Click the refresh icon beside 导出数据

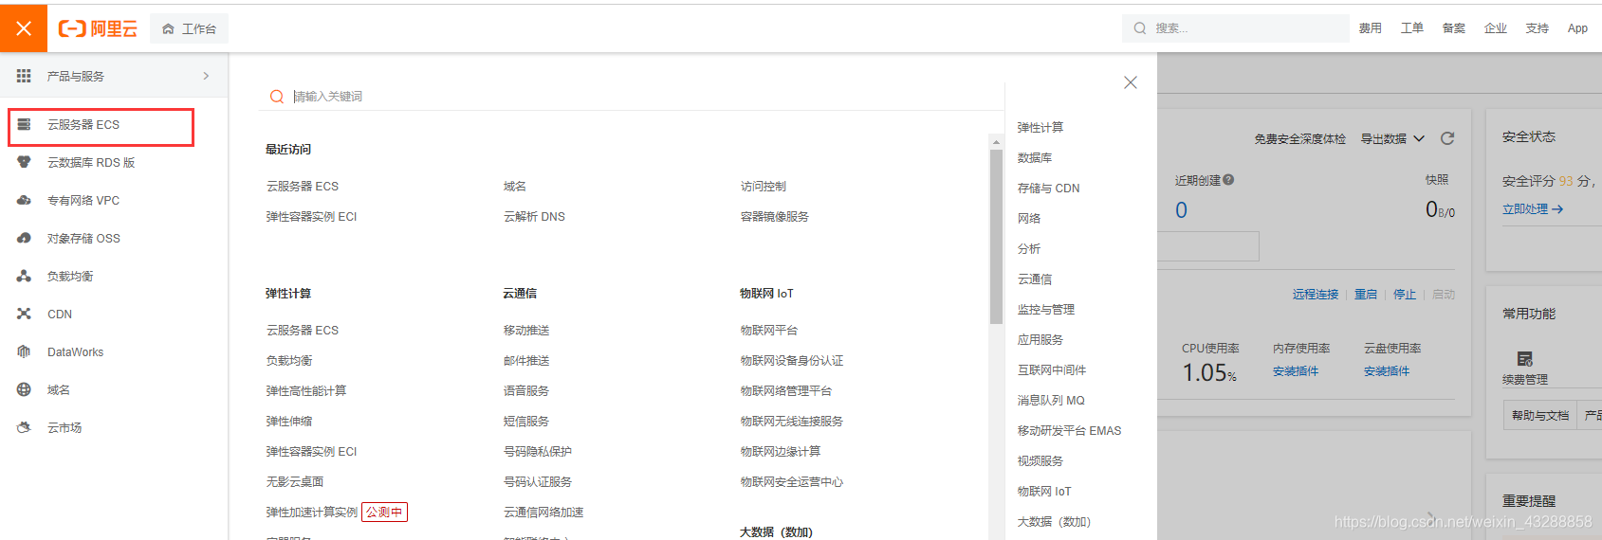[x=1447, y=138]
